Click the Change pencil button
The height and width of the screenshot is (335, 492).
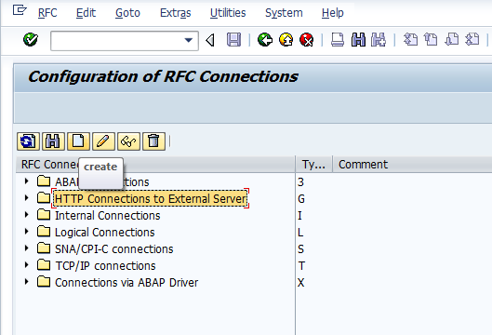[x=103, y=141]
